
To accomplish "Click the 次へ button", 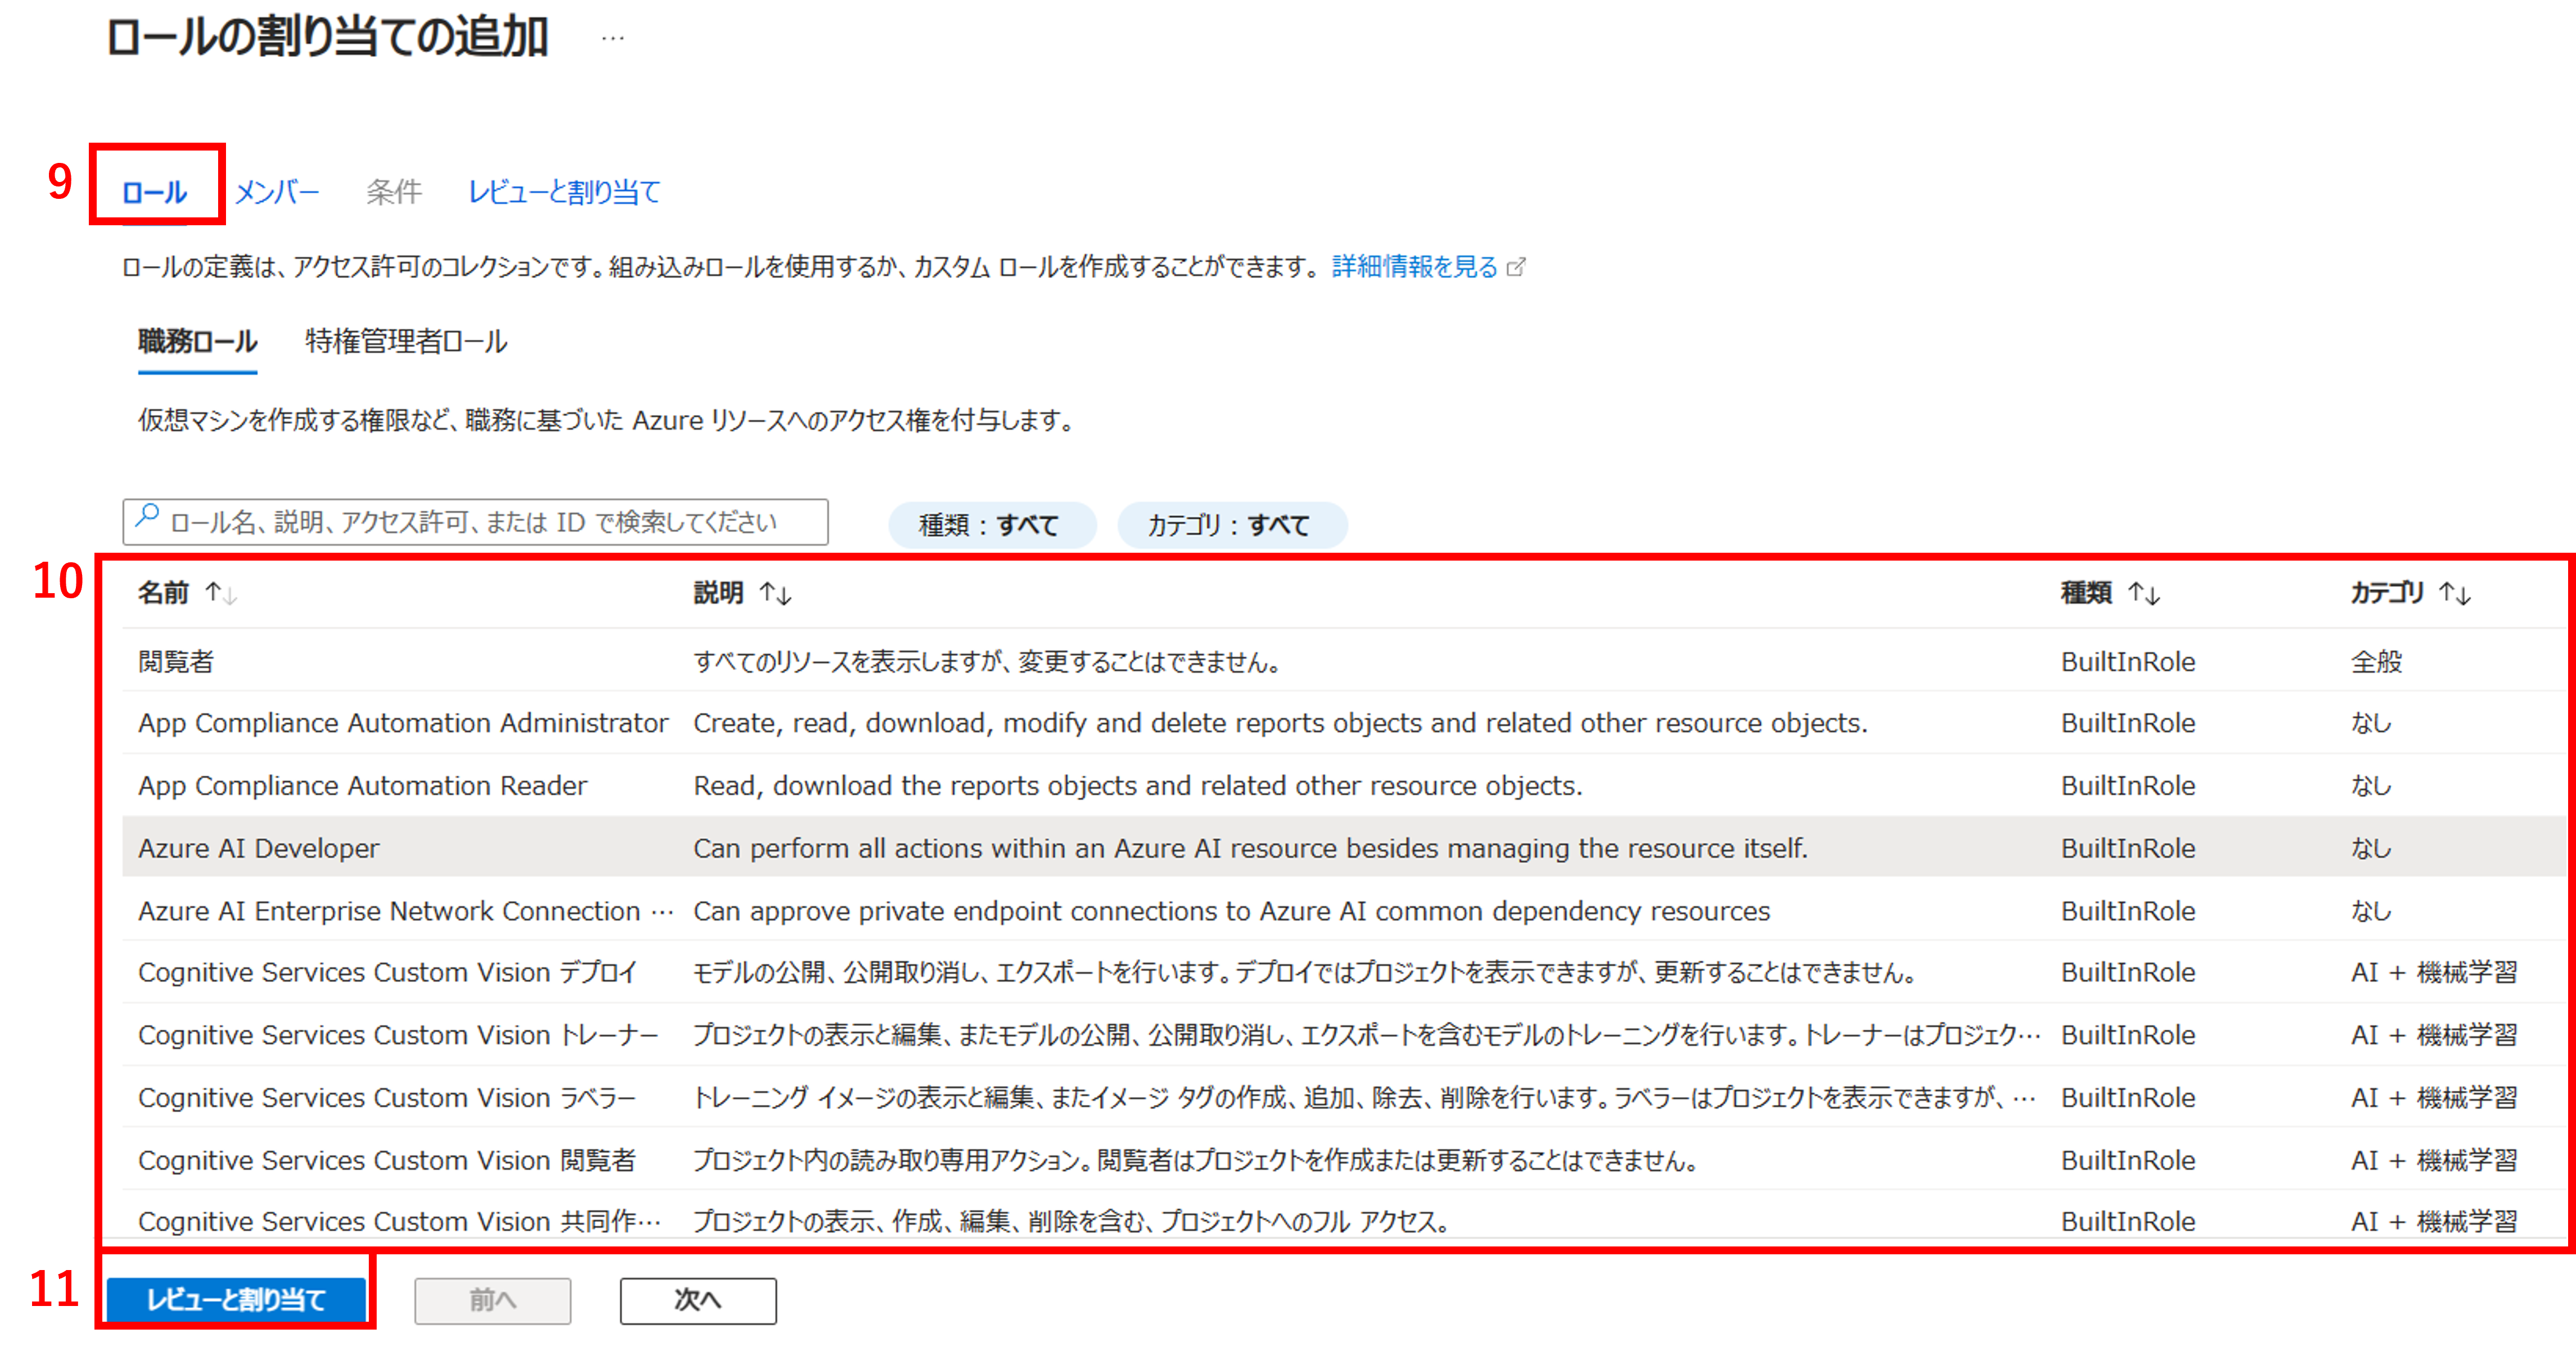I will point(698,1300).
